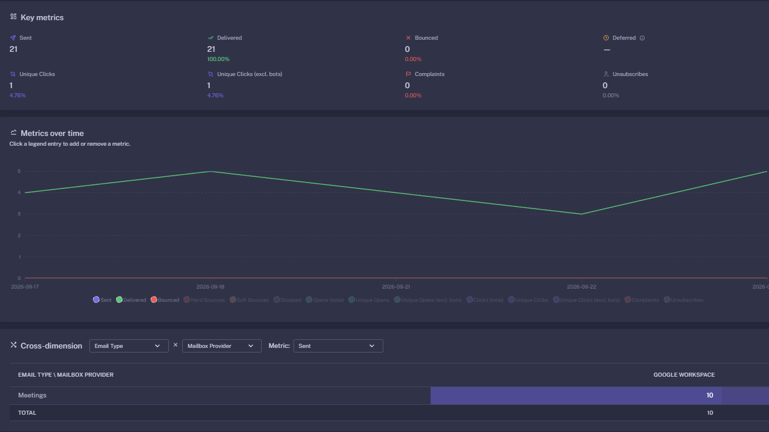Click the Google Workspace column header
This screenshot has width=769, height=432.
684,375
